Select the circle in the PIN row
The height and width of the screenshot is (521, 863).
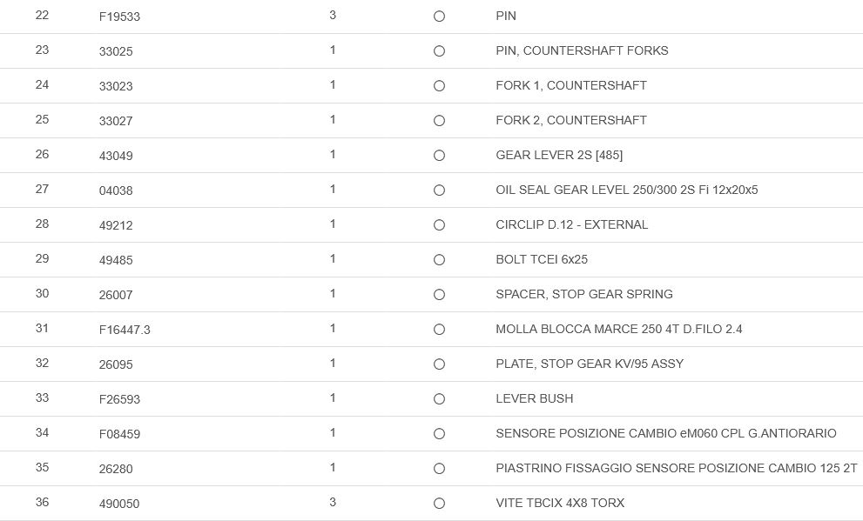pos(439,17)
